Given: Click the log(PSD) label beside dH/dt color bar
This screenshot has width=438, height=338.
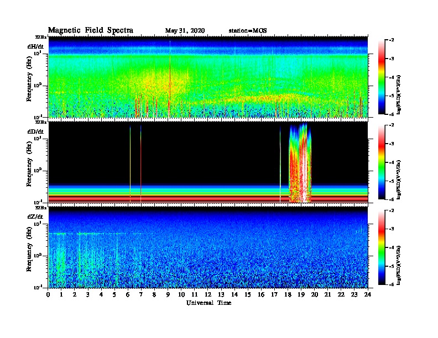Looking at the screenshot, I should coord(399,94).
